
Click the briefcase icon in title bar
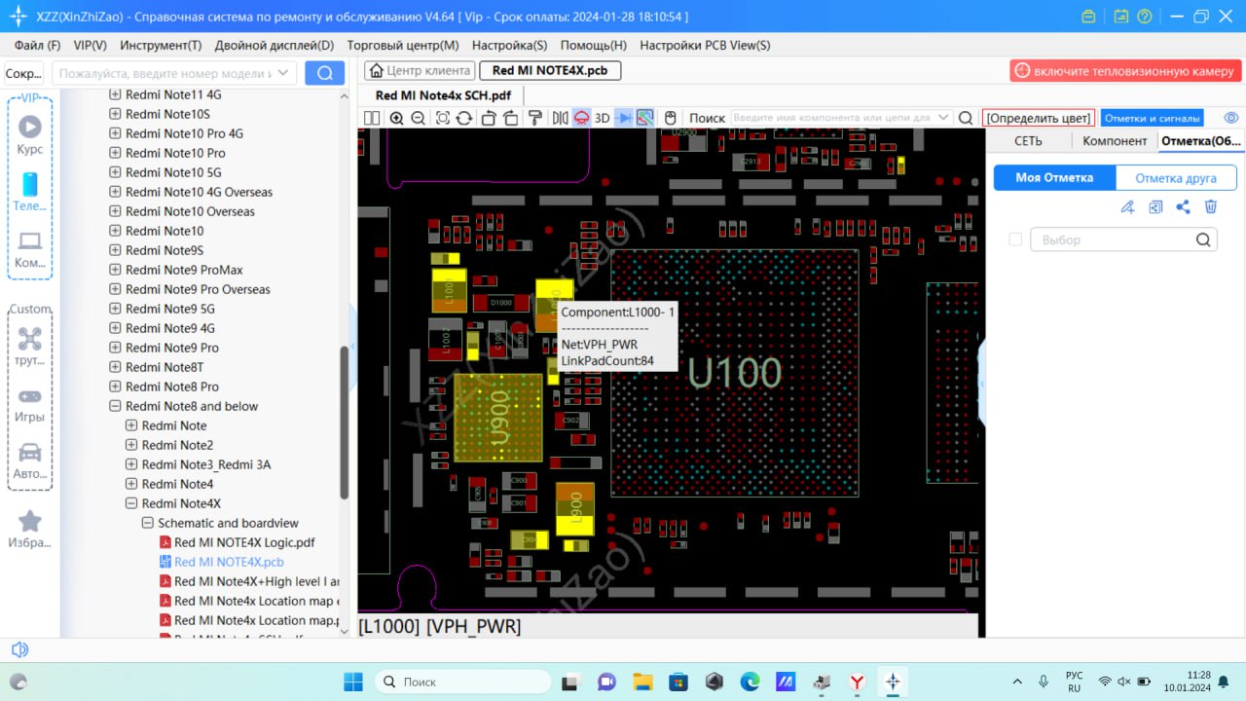pyautogui.click(x=1088, y=17)
